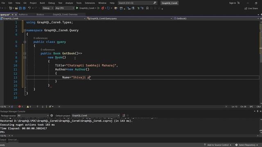Start debugging GraphQL_Core6 with green play
Viewport: 262px width, 147px height.
point(77,8)
